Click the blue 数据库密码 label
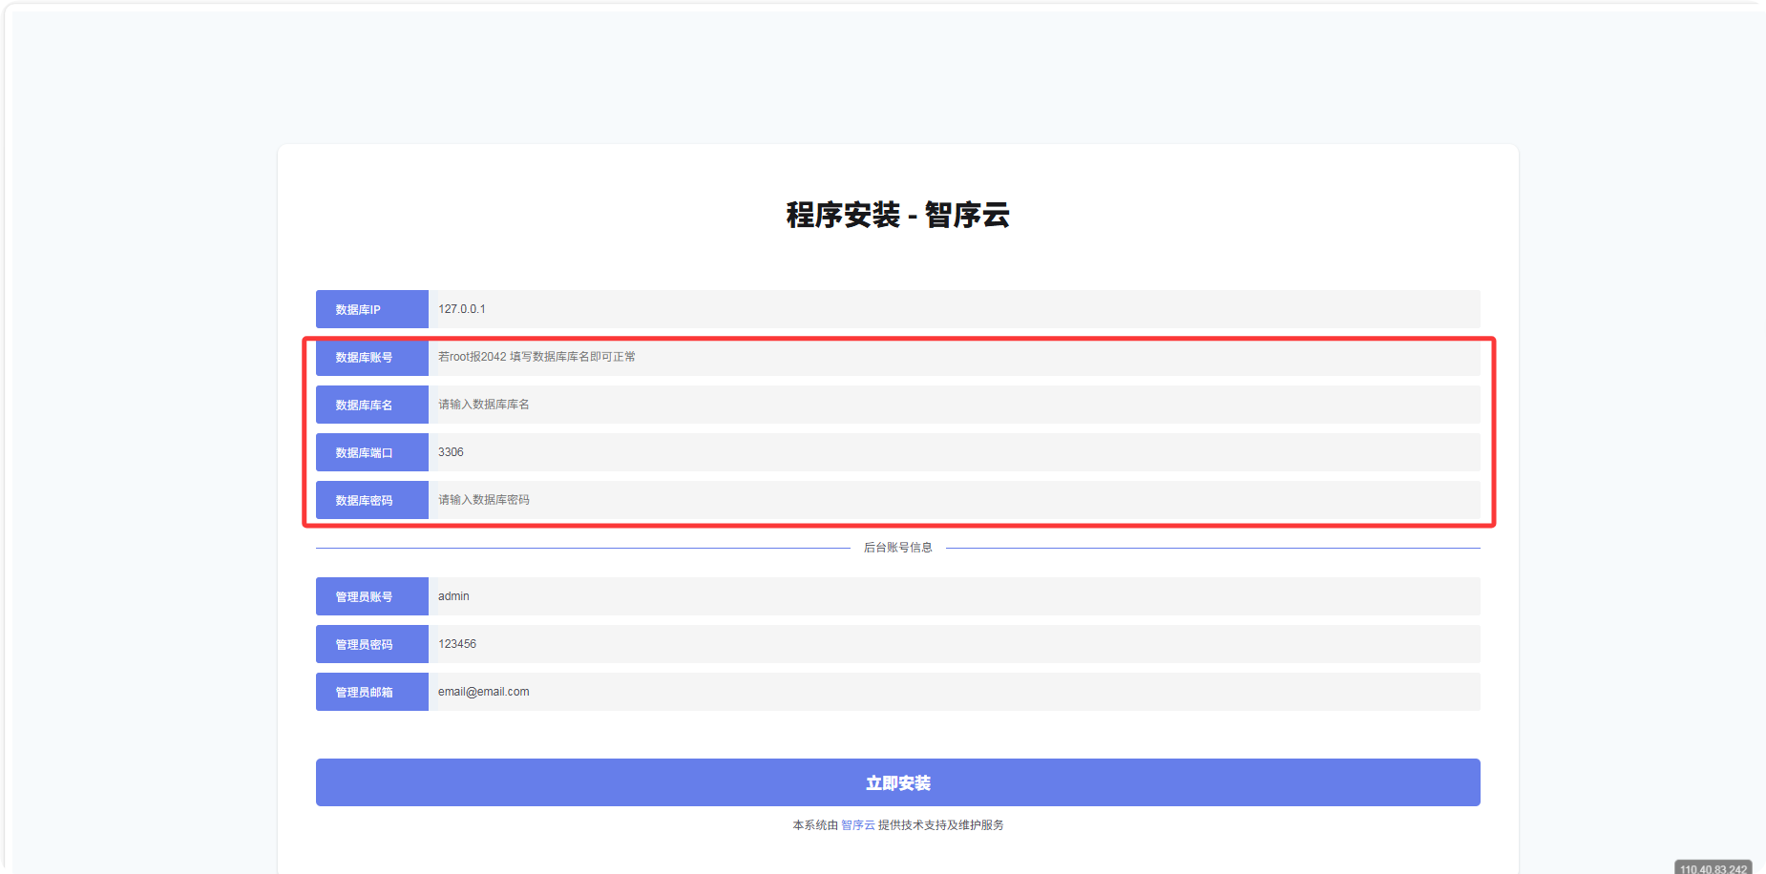This screenshot has height=874, width=1766. point(371,500)
